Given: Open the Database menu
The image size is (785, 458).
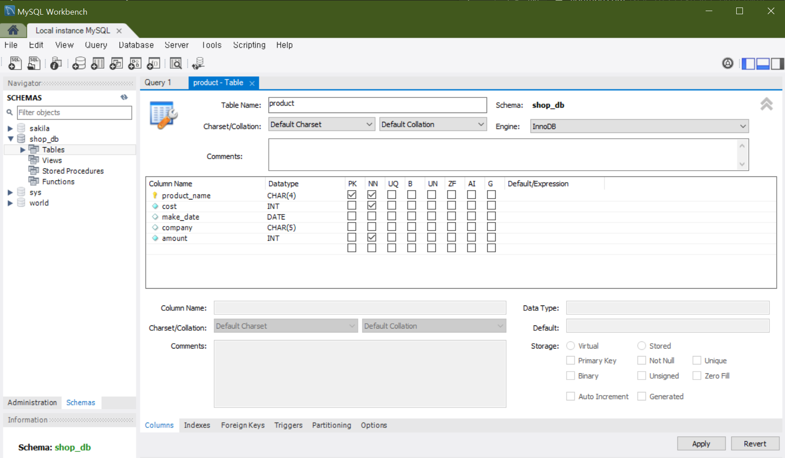Looking at the screenshot, I should [136, 45].
